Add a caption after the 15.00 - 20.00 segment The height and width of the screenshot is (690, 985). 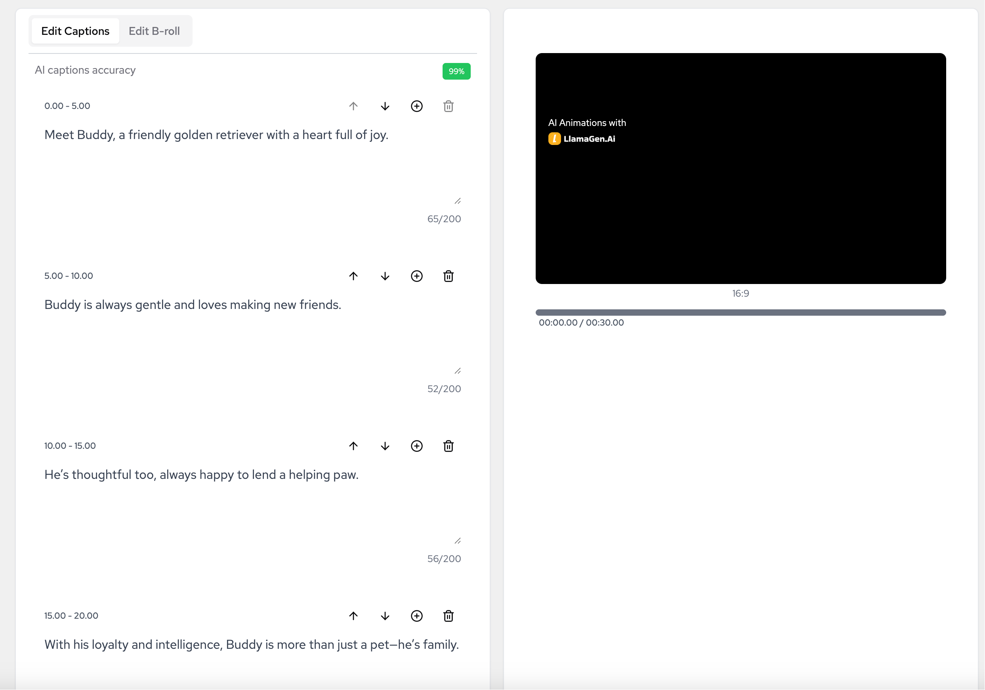click(416, 616)
